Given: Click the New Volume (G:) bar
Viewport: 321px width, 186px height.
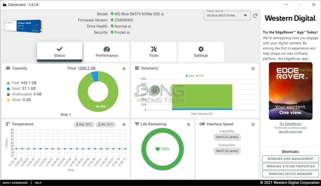Looking at the screenshot, I should coord(202,97).
